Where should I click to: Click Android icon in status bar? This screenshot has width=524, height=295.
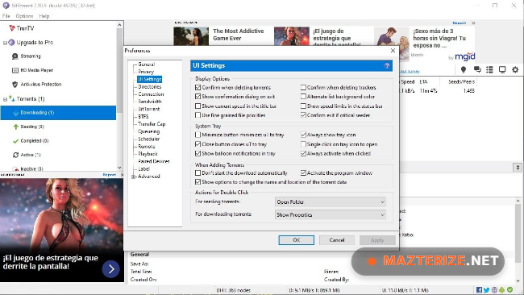point(502,290)
